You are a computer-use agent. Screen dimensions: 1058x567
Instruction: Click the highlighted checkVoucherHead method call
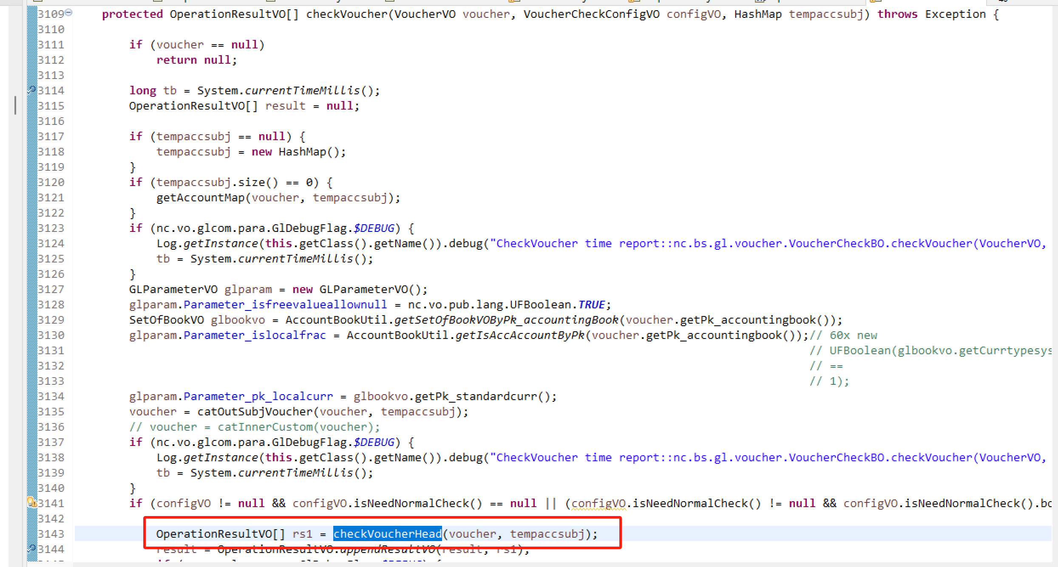[387, 534]
